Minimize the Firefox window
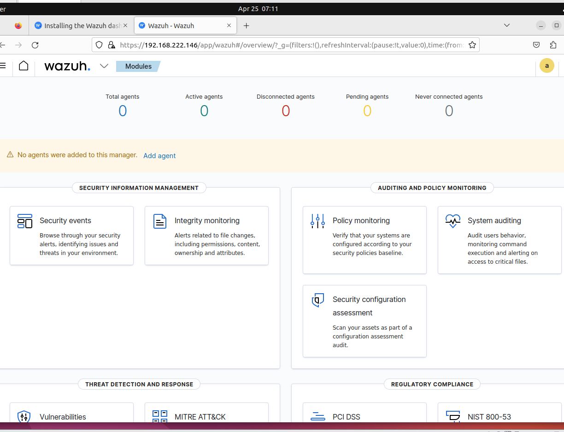Image resolution: width=564 pixels, height=432 pixels. point(541,25)
